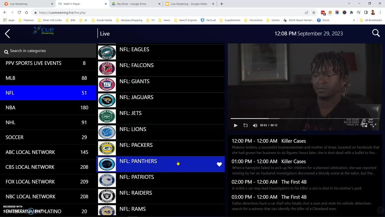Open the NFL: FALCONS channel
The height and width of the screenshot is (217, 385).
[x=160, y=68]
